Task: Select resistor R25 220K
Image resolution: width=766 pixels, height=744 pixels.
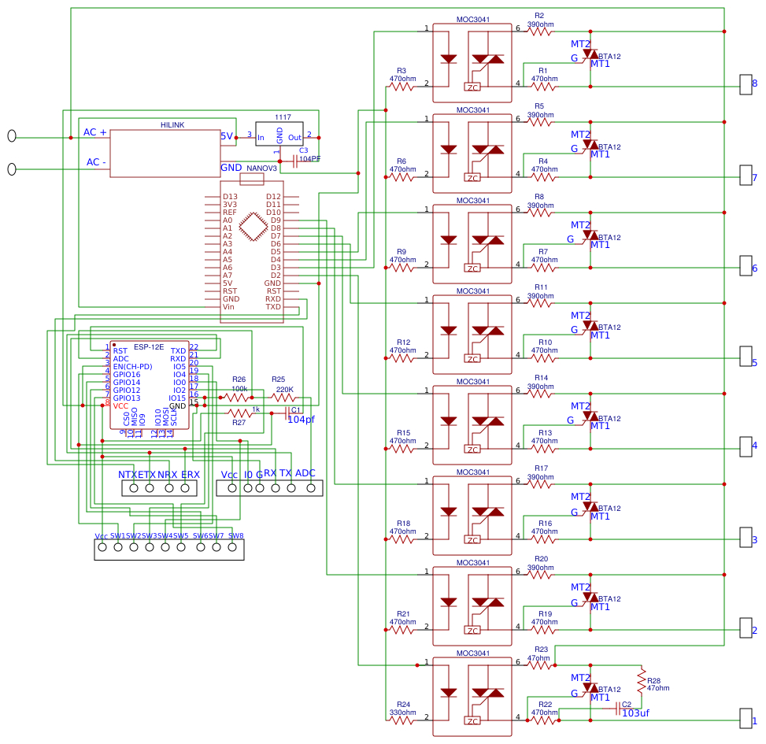Action: tap(283, 397)
